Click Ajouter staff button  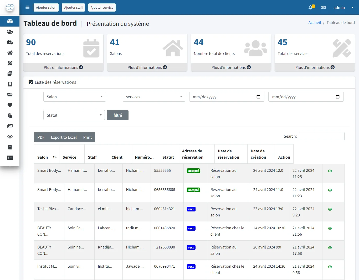point(73,7)
